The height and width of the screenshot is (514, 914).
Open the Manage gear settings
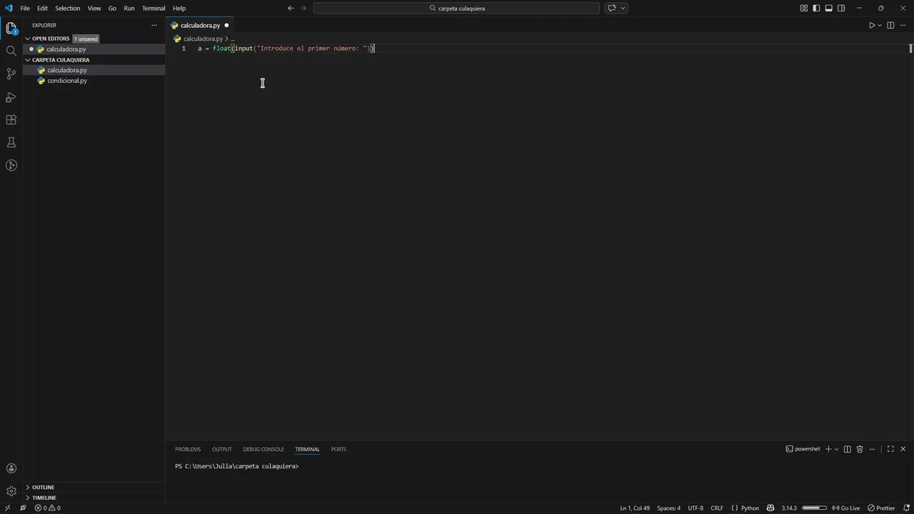[11, 491]
